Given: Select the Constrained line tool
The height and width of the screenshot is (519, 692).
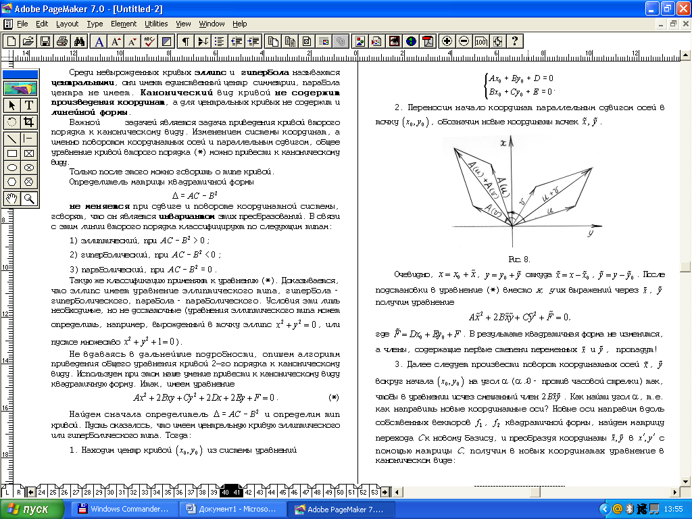Looking at the screenshot, I should (x=28, y=139).
